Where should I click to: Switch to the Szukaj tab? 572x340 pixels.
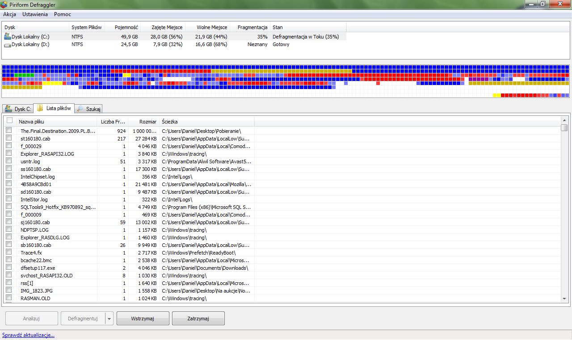click(x=88, y=109)
